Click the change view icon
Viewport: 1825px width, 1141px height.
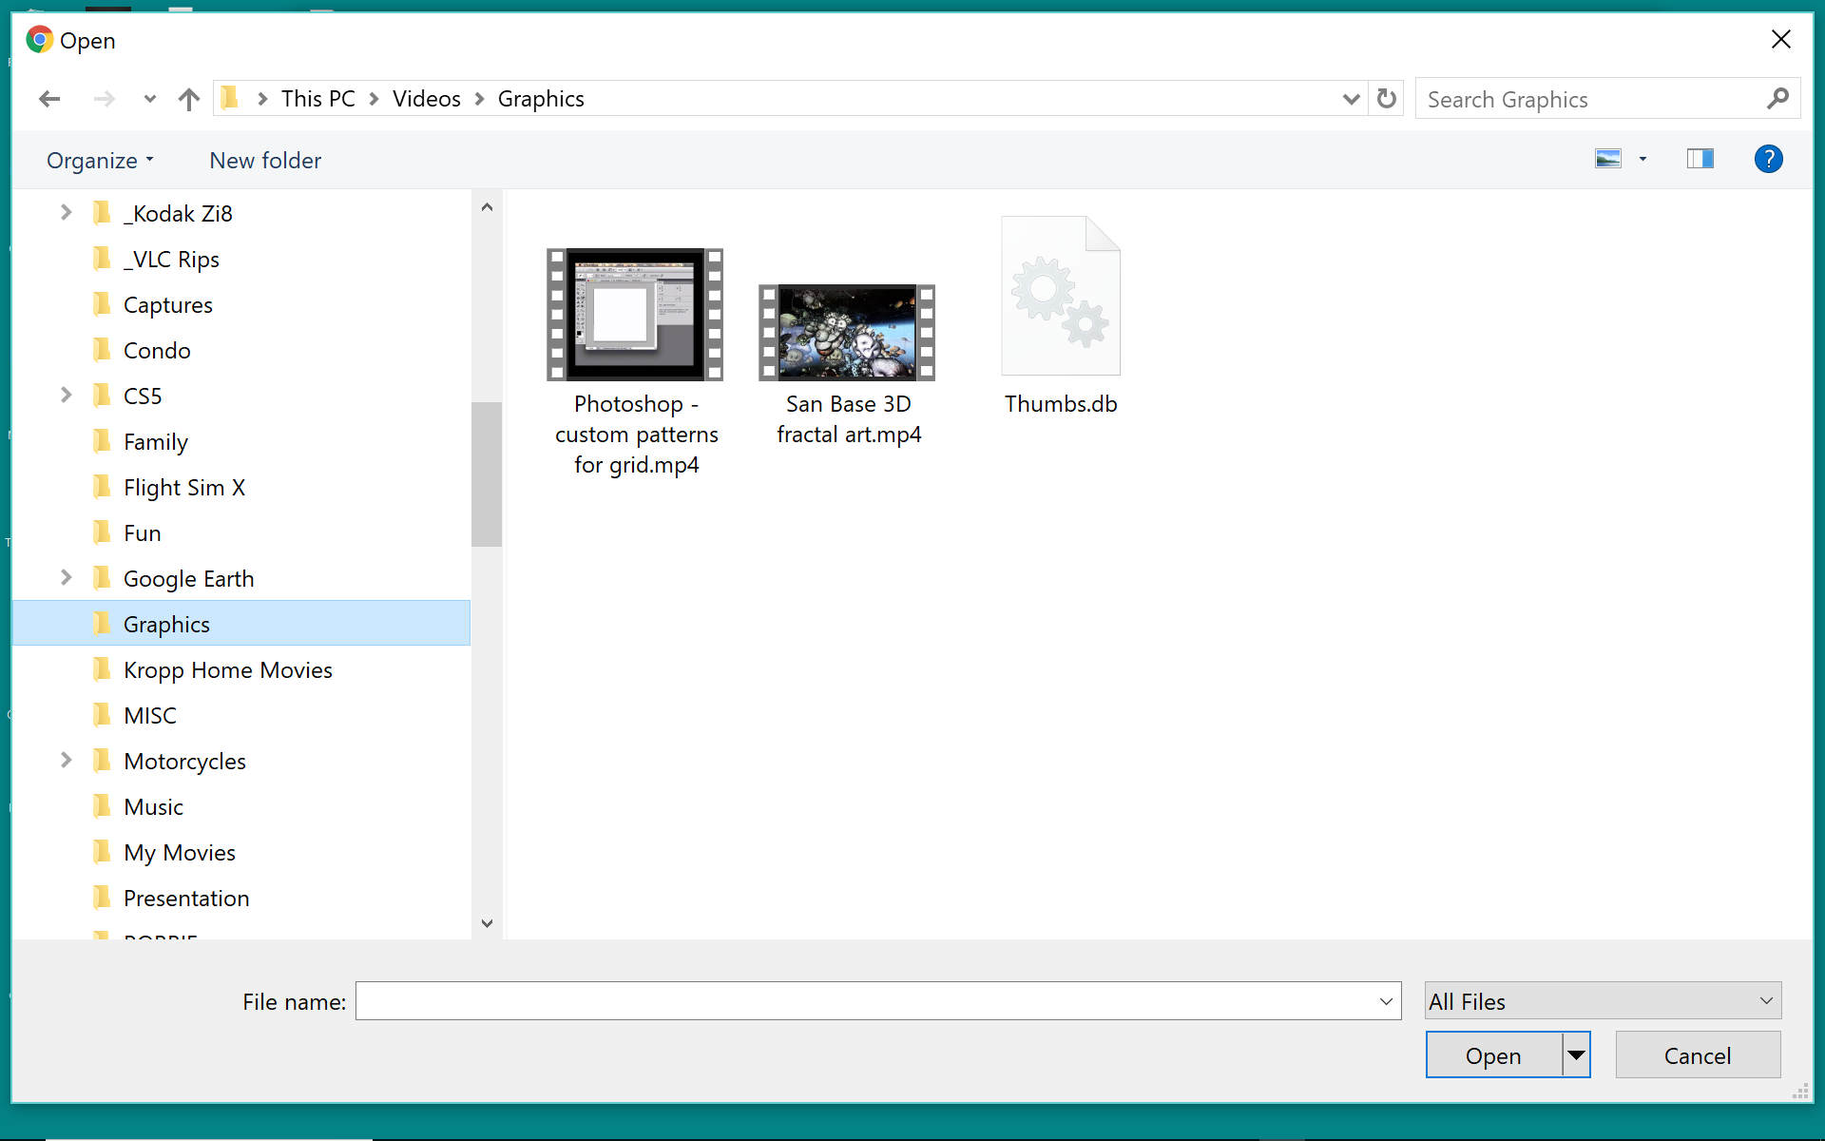pos(1608,159)
